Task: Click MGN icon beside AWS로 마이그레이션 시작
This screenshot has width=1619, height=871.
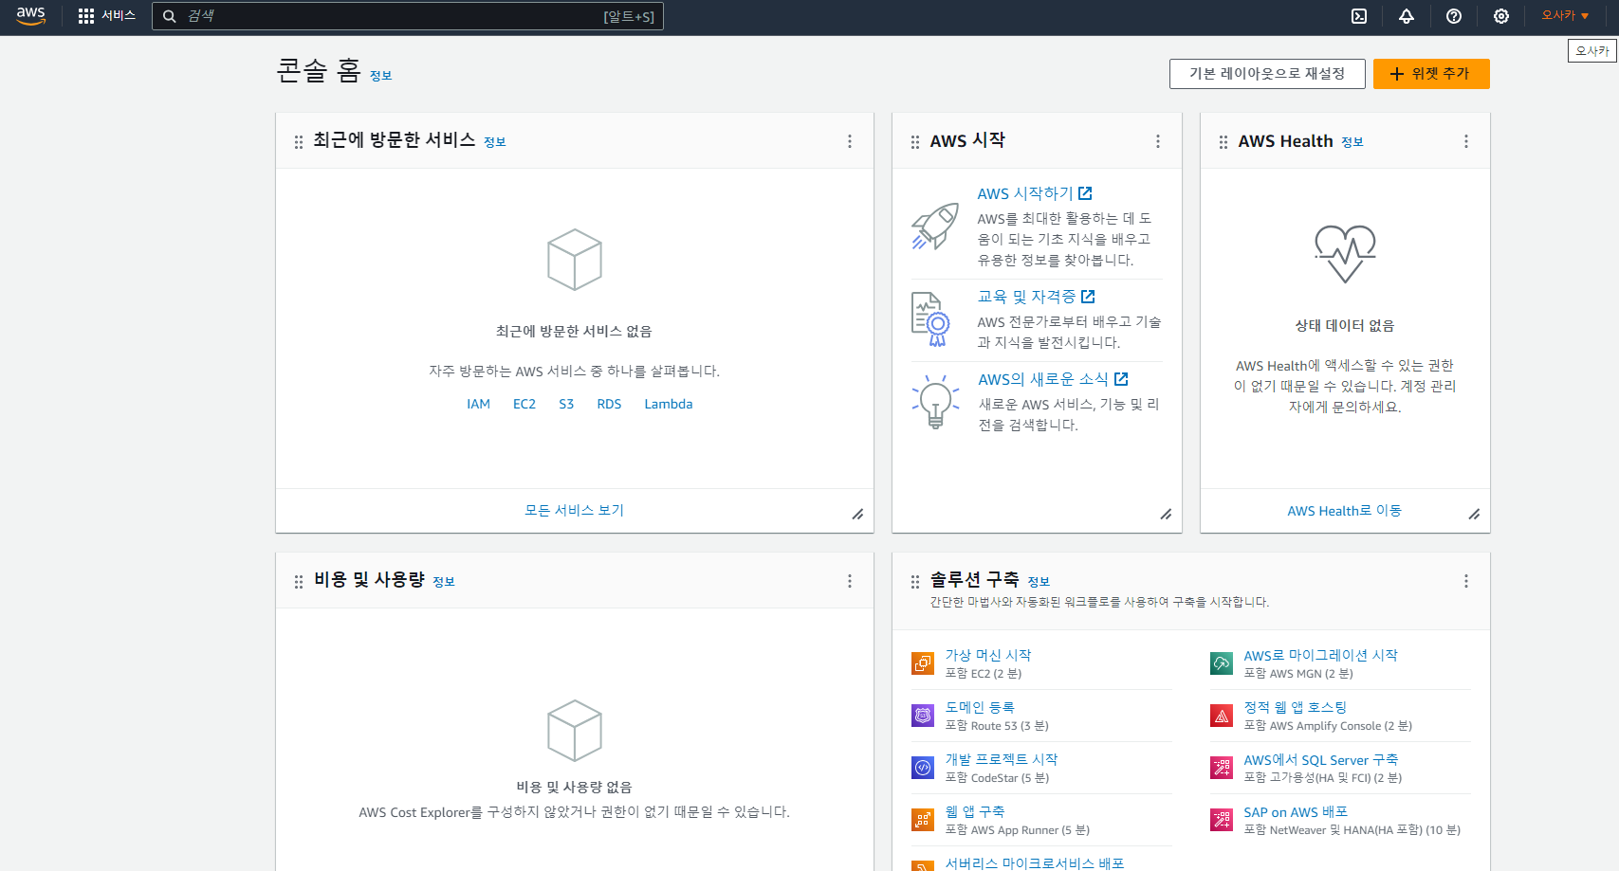Action: tap(1222, 663)
